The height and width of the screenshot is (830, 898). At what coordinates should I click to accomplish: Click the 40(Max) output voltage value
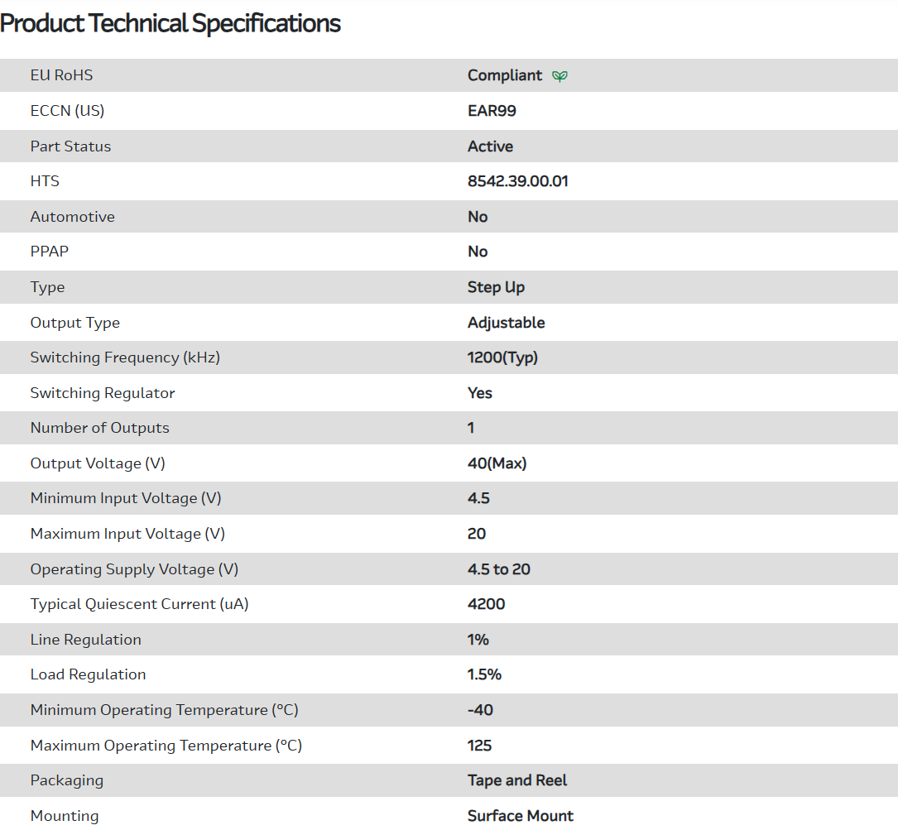497,463
